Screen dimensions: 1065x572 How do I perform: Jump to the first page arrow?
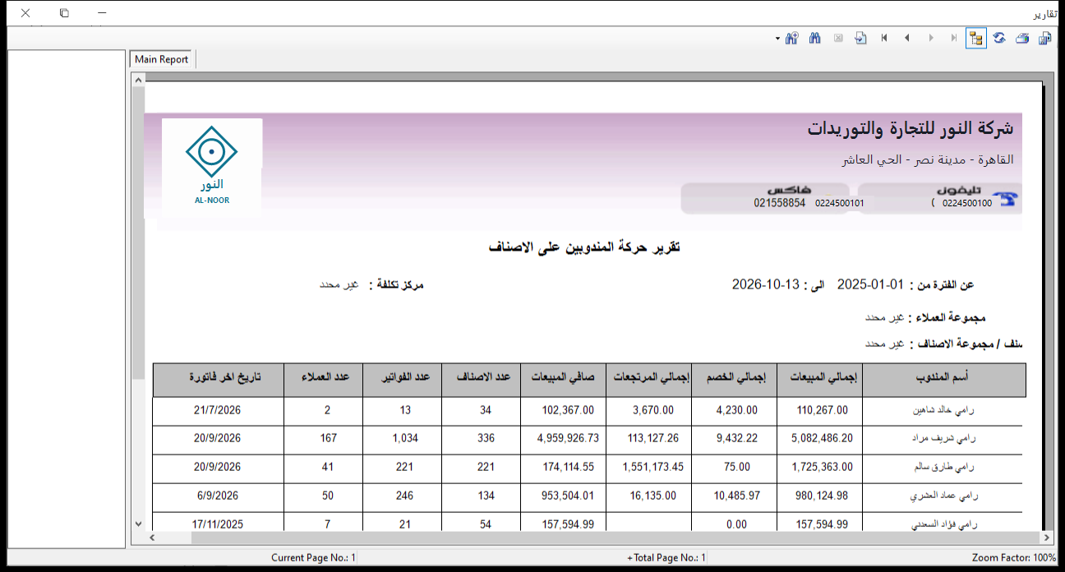pos(884,38)
